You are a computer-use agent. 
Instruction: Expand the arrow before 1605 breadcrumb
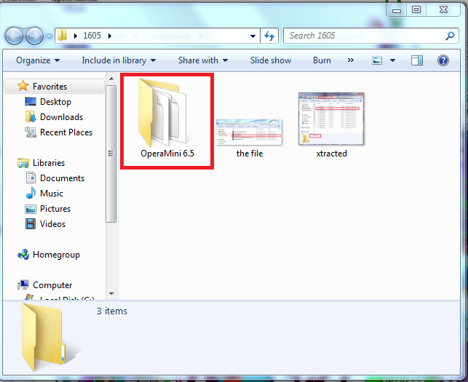point(76,36)
